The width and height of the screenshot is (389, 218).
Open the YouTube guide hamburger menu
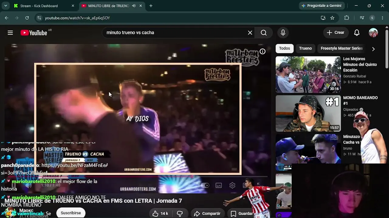point(10,33)
